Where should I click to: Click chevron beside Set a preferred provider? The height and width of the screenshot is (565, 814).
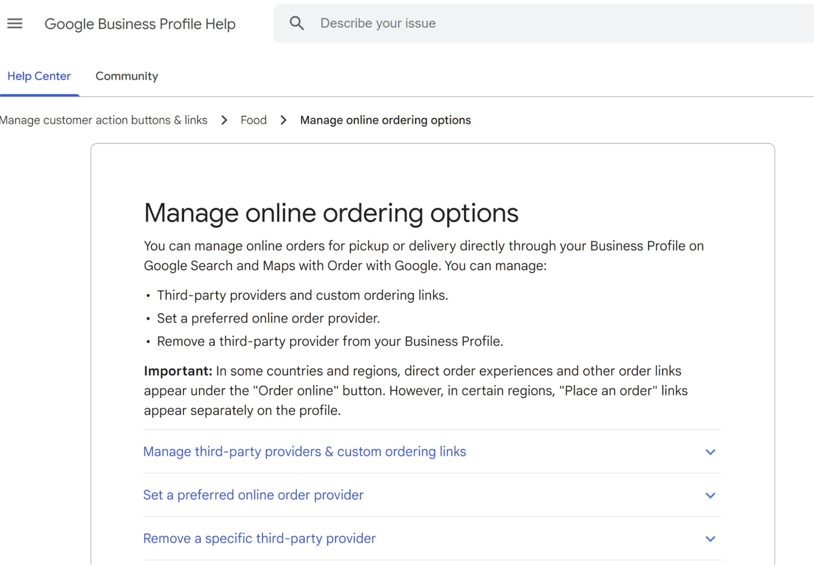click(x=710, y=495)
